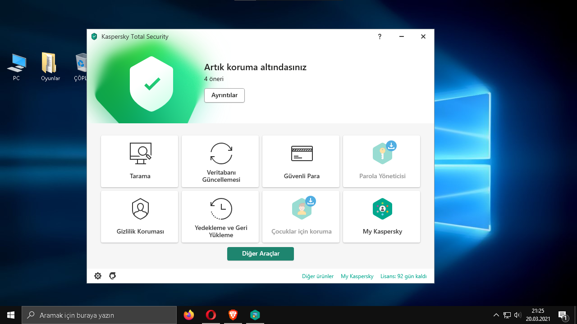Viewport: 577px width, 324px height.
Task: Open the Diğer ürünler link
Action: pos(318,276)
